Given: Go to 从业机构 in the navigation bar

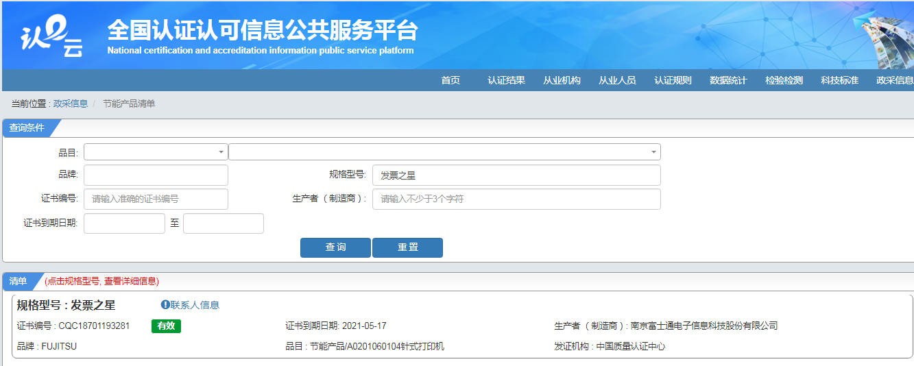Looking at the screenshot, I should pyautogui.click(x=562, y=80).
